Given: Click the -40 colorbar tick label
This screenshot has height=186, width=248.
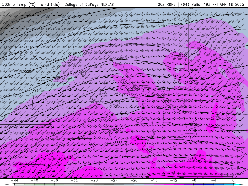Looking at the screenshot, I should point(34,180).
